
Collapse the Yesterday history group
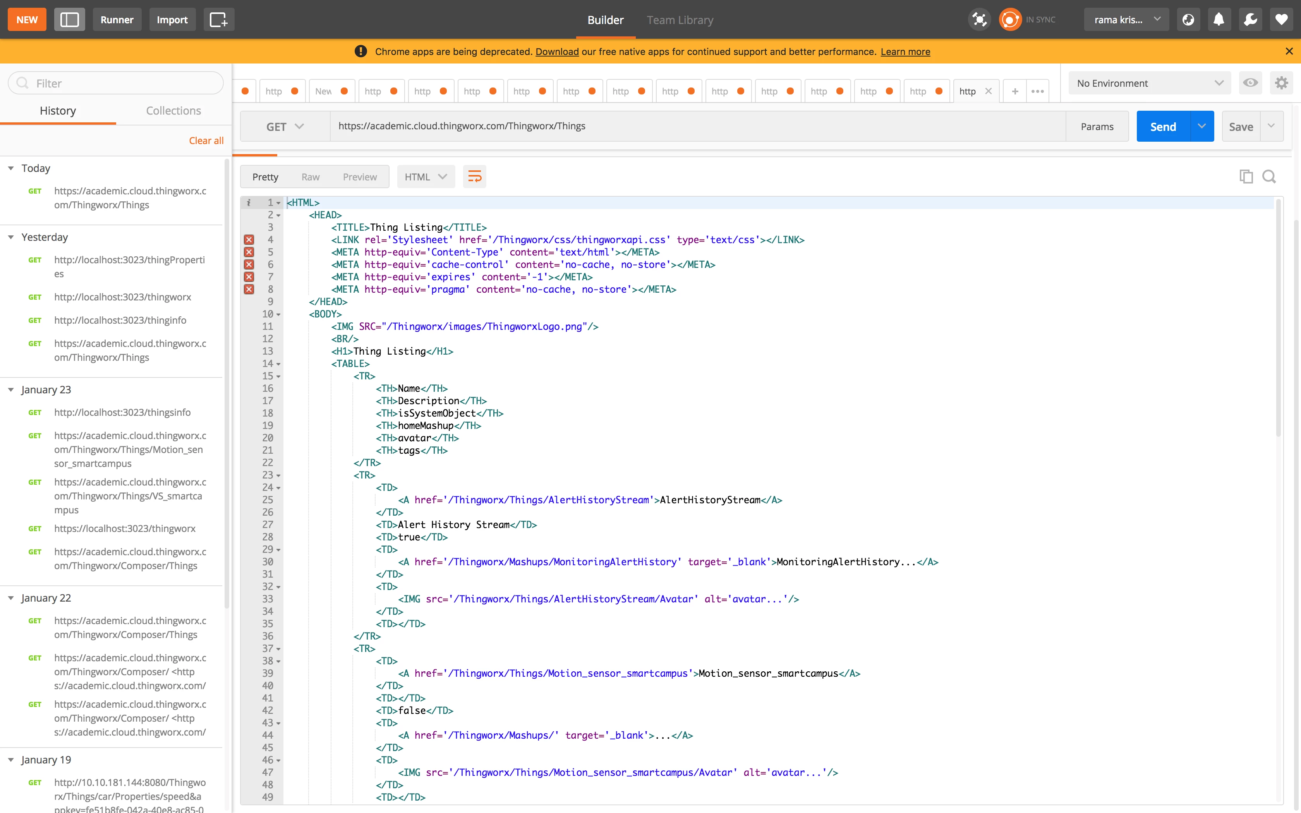(x=11, y=237)
